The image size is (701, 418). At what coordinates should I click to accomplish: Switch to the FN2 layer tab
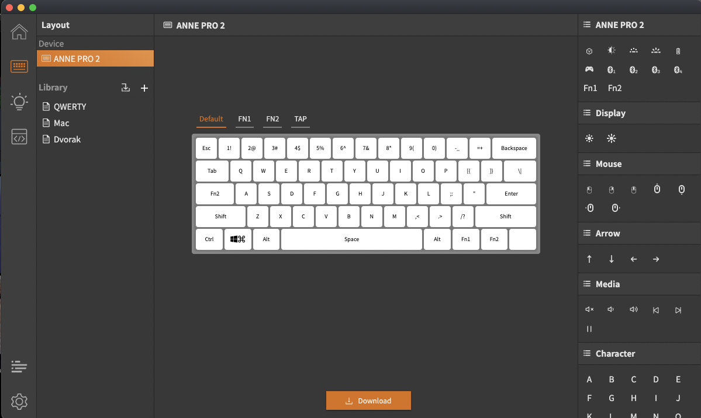pos(272,119)
